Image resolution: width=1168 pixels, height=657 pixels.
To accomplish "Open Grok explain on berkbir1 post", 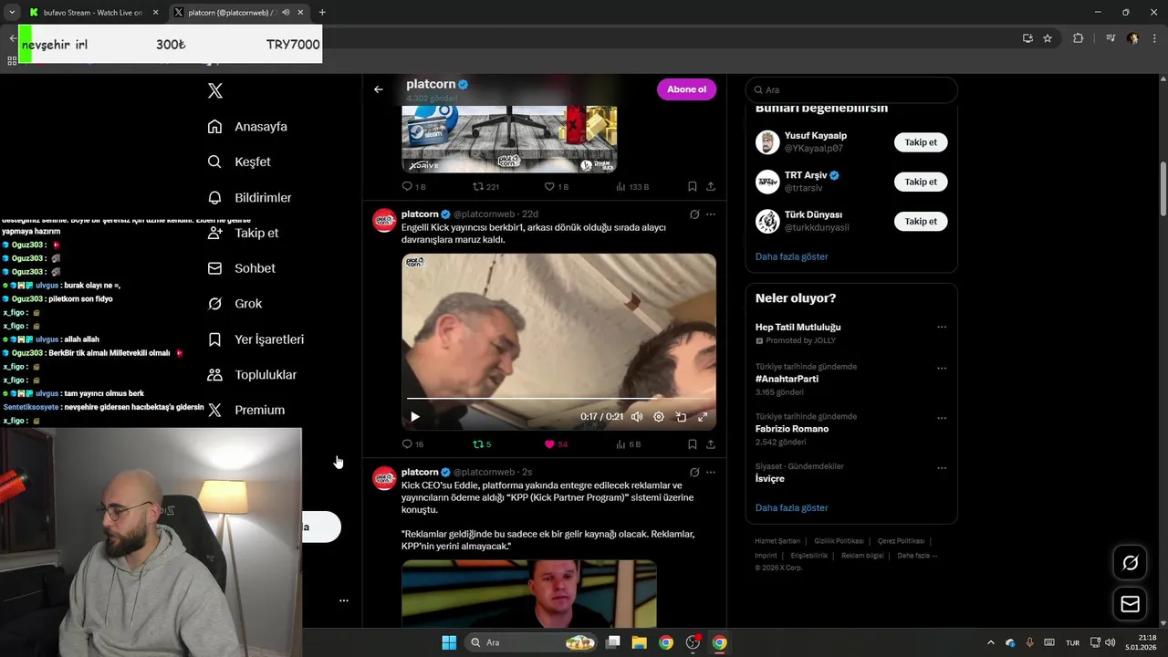I will pyautogui.click(x=694, y=214).
